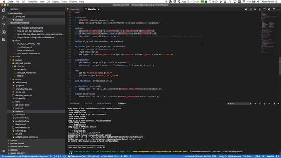This screenshot has width=281, height=158.
Task: Click the Makefile language mode in status bar
Action: (x=270, y=156)
